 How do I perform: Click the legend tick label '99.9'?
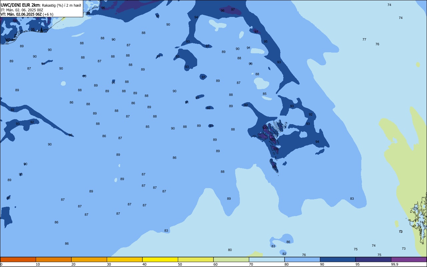[x=395, y=264]
